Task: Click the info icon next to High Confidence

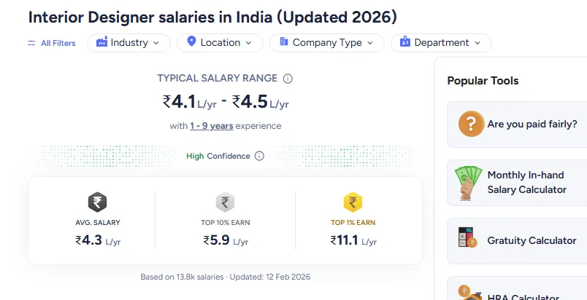Action: pyautogui.click(x=259, y=156)
